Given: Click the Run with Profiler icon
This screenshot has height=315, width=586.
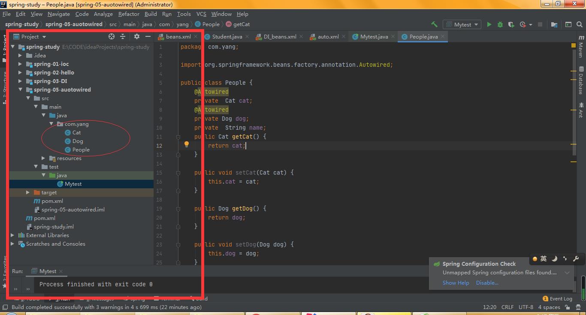Looking at the screenshot, I should point(523,24).
